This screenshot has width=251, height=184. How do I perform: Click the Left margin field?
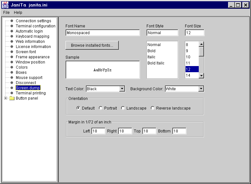(98, 131)
